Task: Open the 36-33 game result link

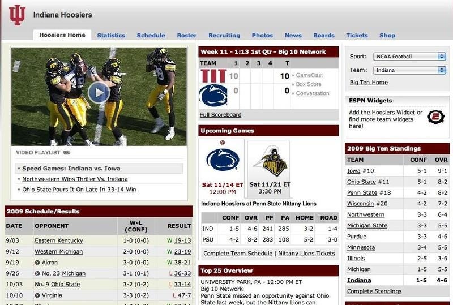Action: click(x=182, y=273)
